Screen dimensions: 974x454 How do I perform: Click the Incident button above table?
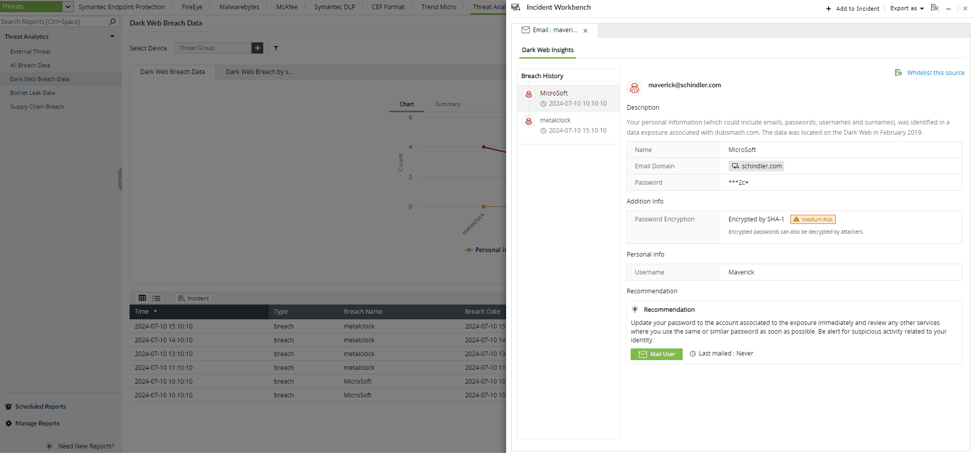[x=193, y=298]
